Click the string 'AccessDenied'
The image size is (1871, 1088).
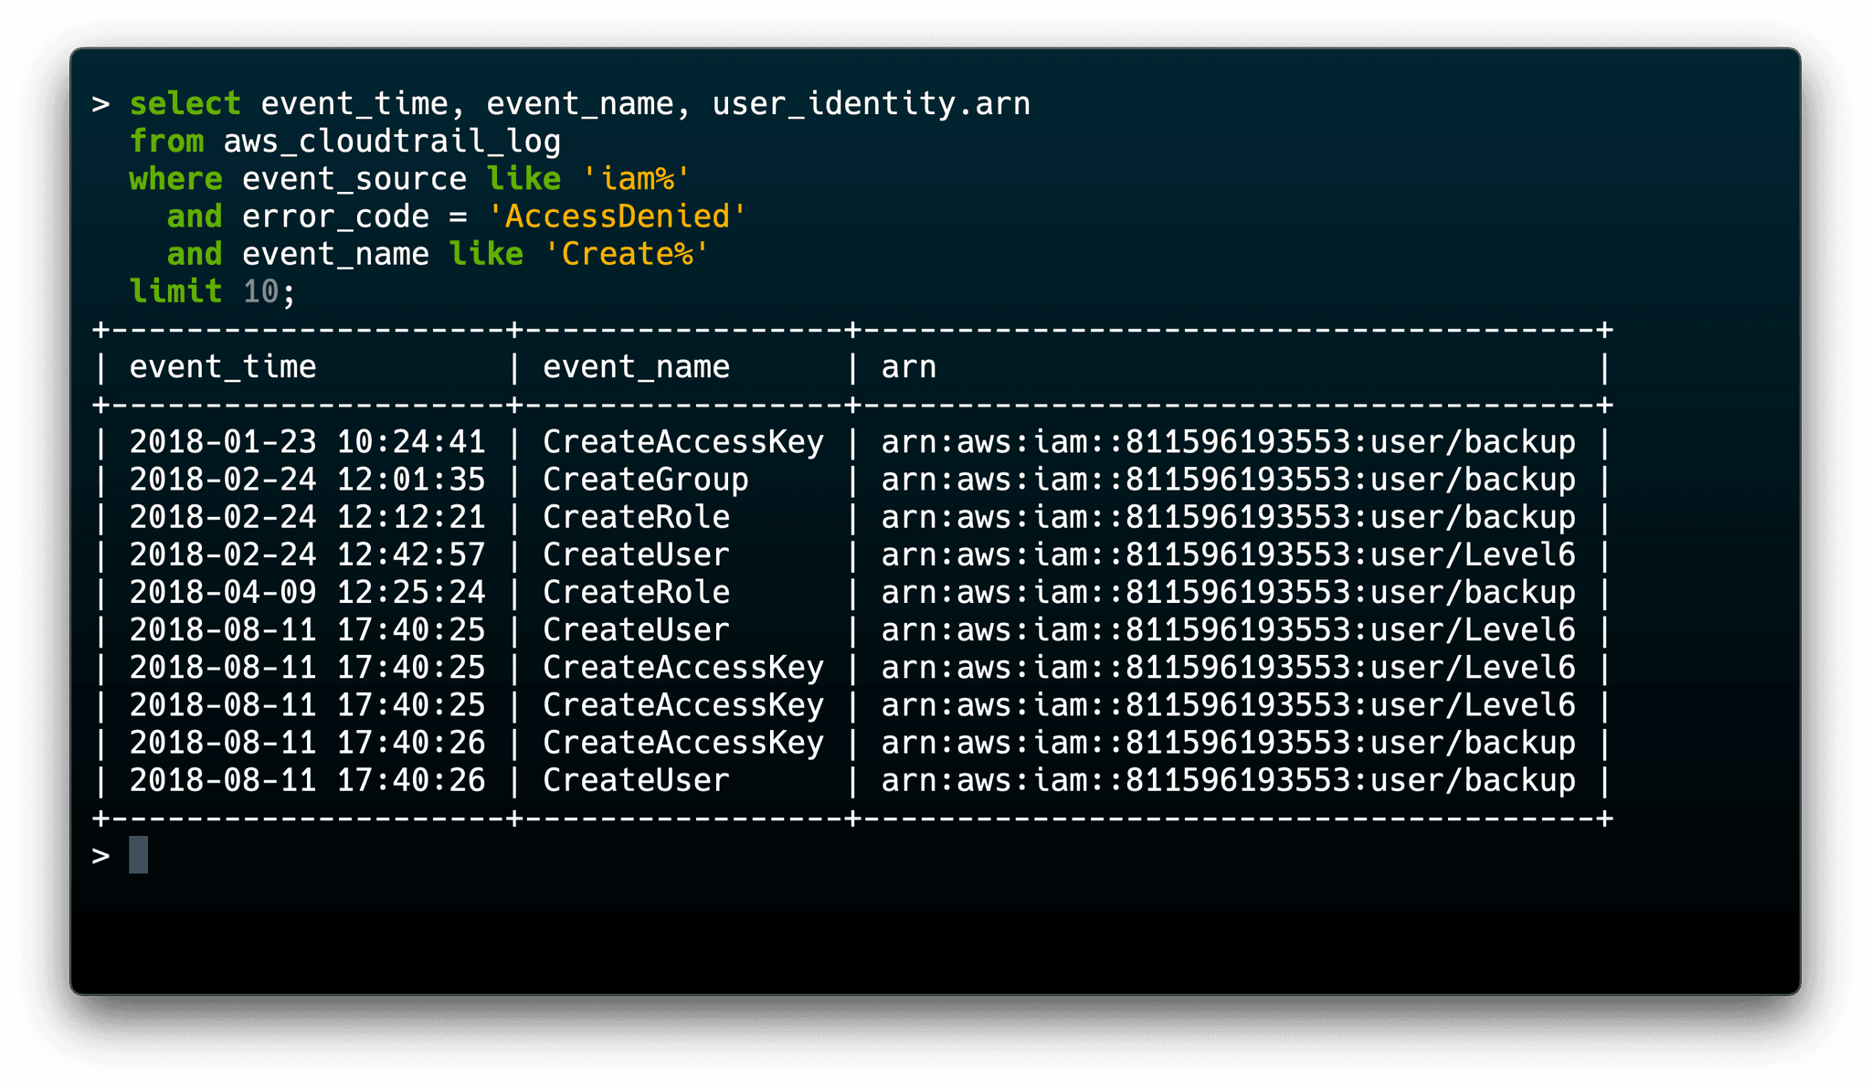[x=618, y=217]
